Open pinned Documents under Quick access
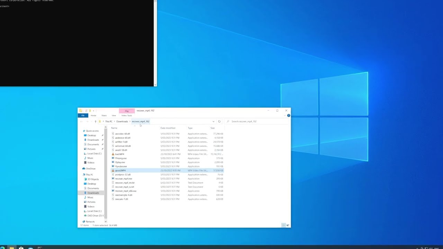This screenshot has width=443, height=249. pos(93,145)
